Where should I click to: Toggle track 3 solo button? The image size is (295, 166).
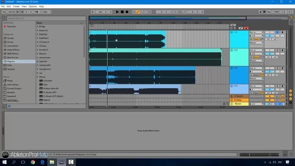pos(277,68)
